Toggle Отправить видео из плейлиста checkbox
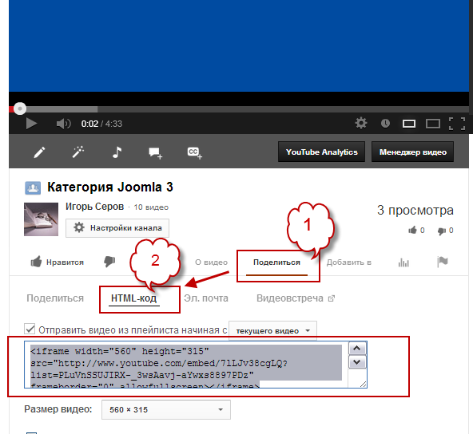 pyautogui.click(x=30, y=329)
